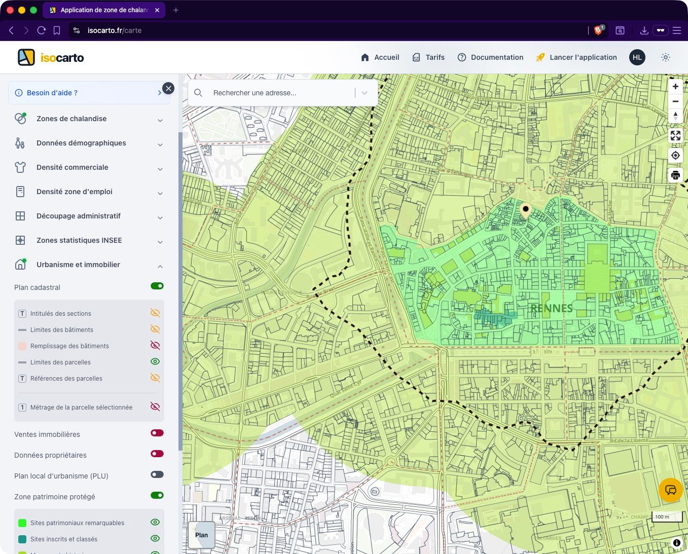The height and width of the screenshot is (554, 688).
Task: Open fullscreen map mode icon
Action: click(x=675, y=135)
